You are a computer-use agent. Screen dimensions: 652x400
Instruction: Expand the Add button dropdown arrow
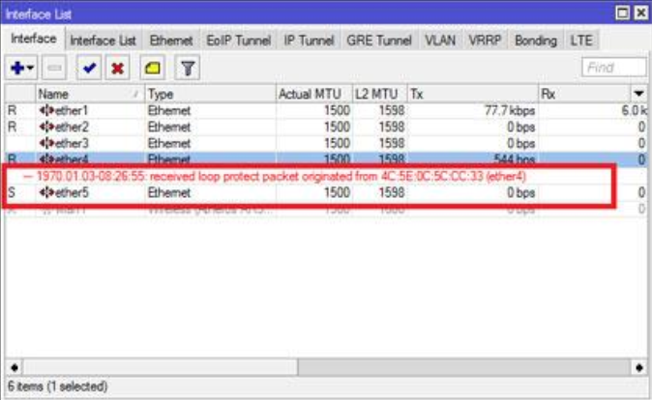pyautogui.click(x=31, y=69)
